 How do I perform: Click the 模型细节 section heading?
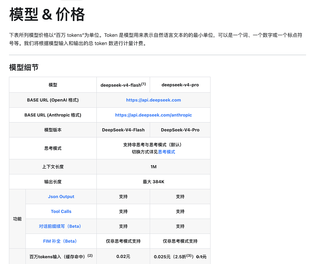click(24, 67)
